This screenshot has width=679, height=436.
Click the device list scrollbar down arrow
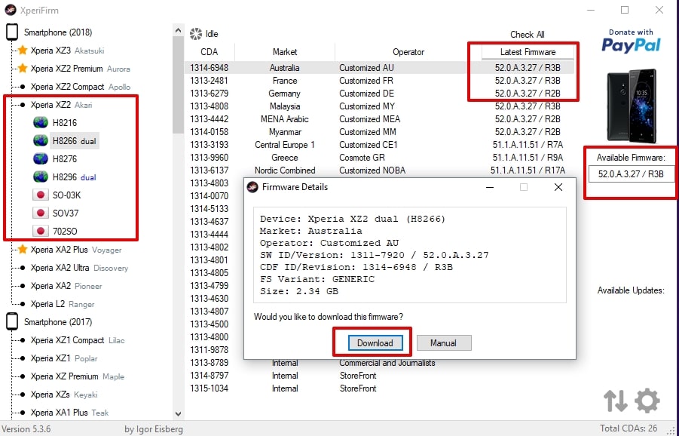tap(178, 414)
